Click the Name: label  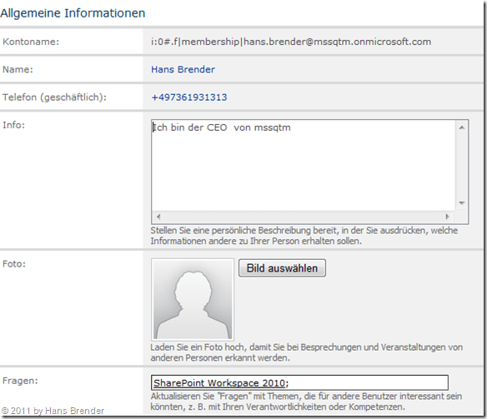pyautogui.click(x=18, y=69)
